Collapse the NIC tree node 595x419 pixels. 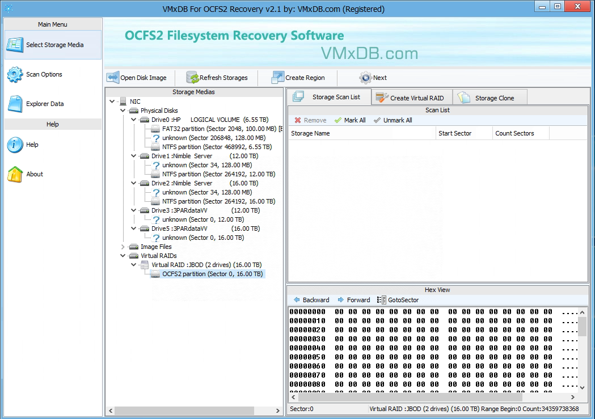click(112, 101)
